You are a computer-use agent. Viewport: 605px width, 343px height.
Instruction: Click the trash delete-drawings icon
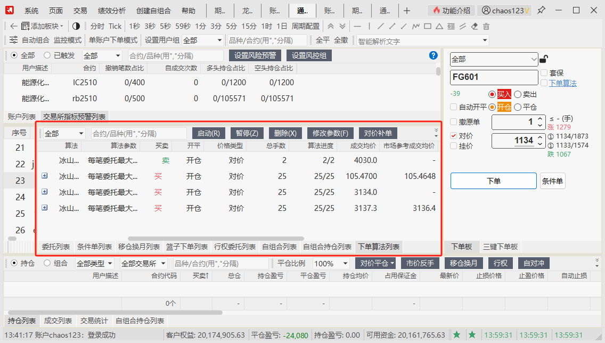(x=486, y=26)
